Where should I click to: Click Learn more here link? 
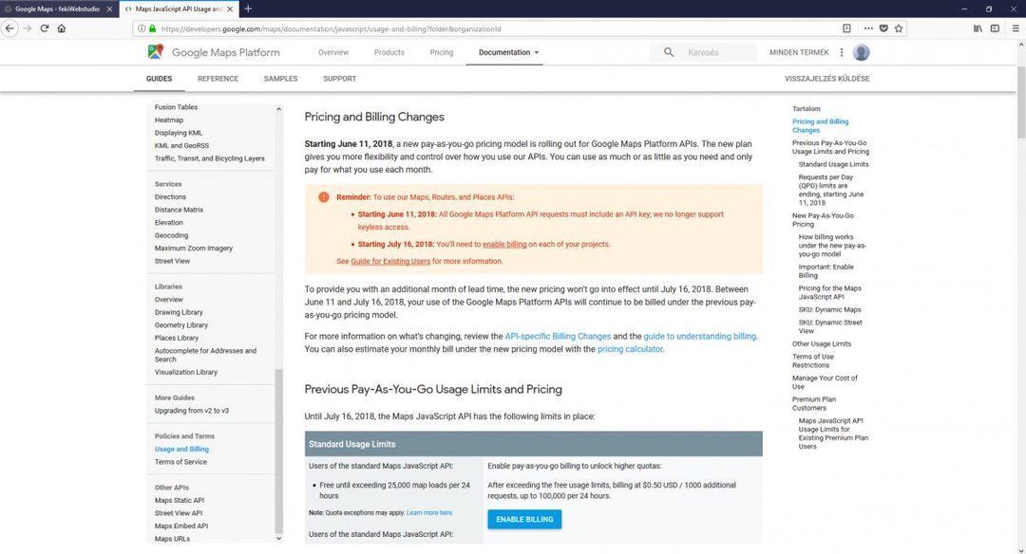tap(429, 513)
